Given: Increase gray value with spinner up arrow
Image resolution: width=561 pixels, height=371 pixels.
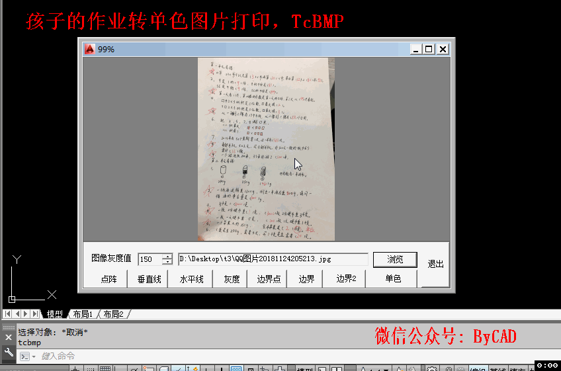Looking at the screenshot, I should coord(167,256).
